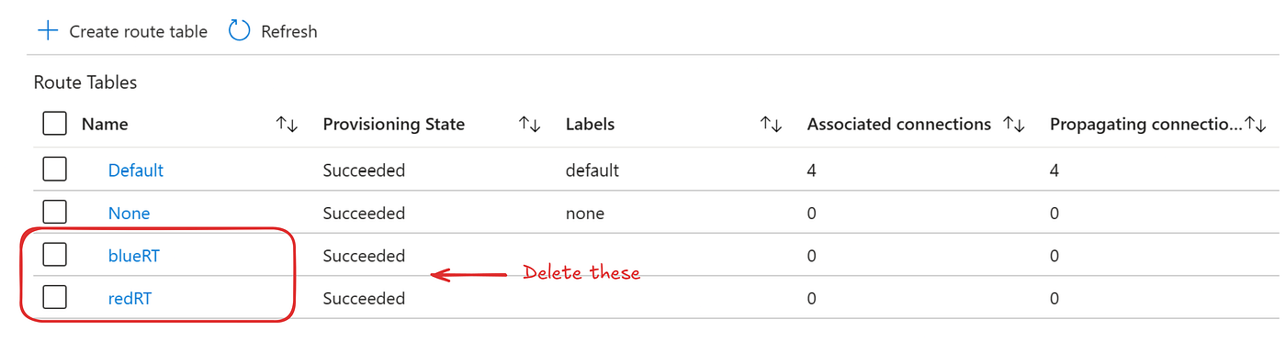
Task: Click the Provisioning State column header
Action: 394,125
